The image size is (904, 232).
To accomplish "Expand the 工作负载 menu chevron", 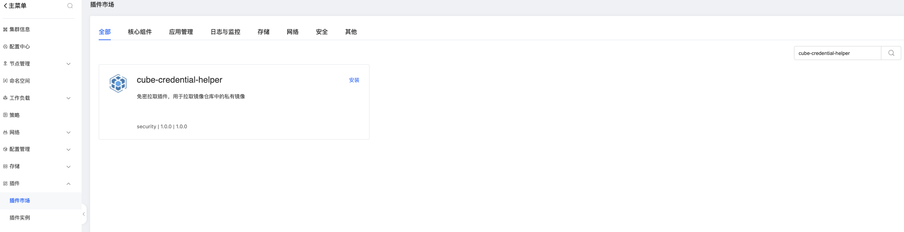I will point(69,98).
